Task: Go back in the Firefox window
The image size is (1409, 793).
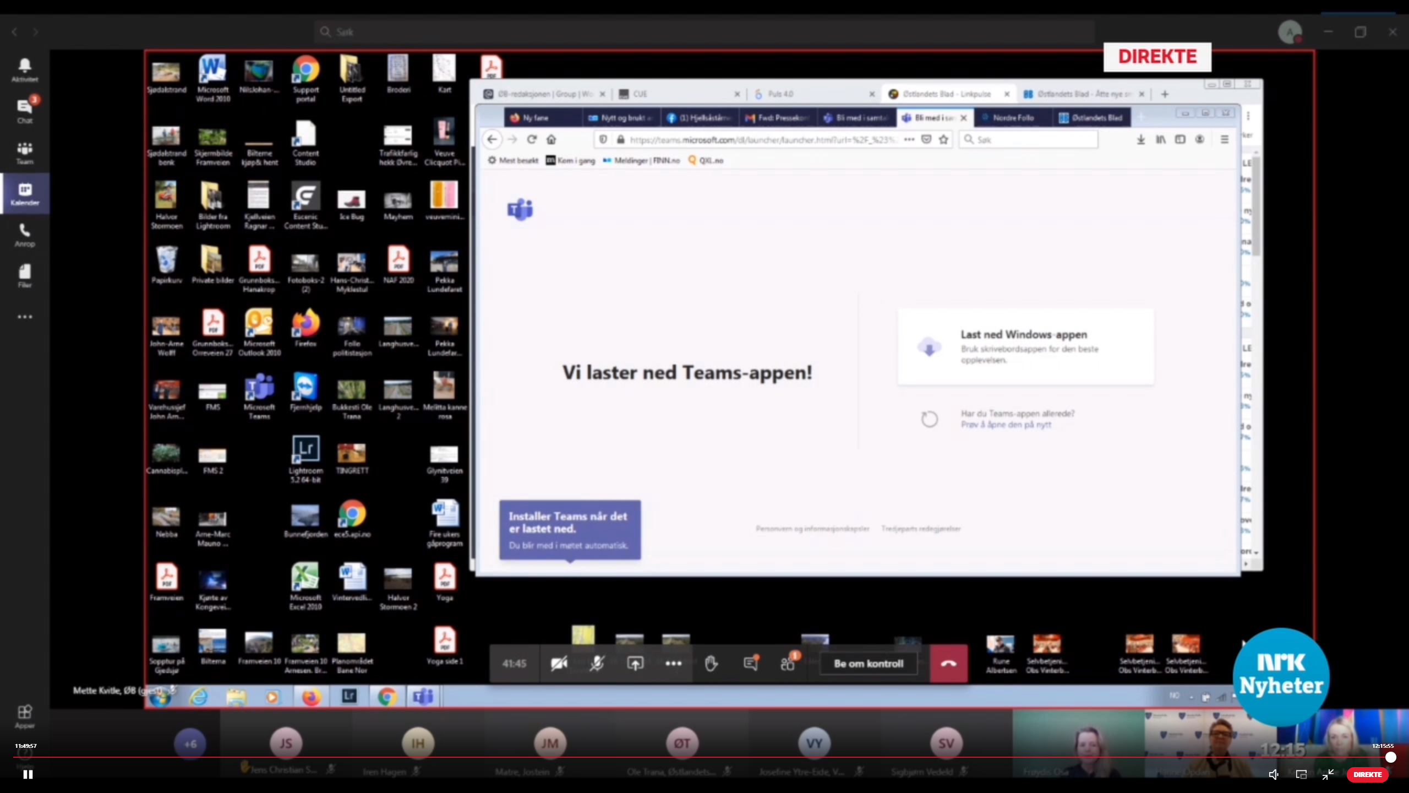Action: [492, 139]
